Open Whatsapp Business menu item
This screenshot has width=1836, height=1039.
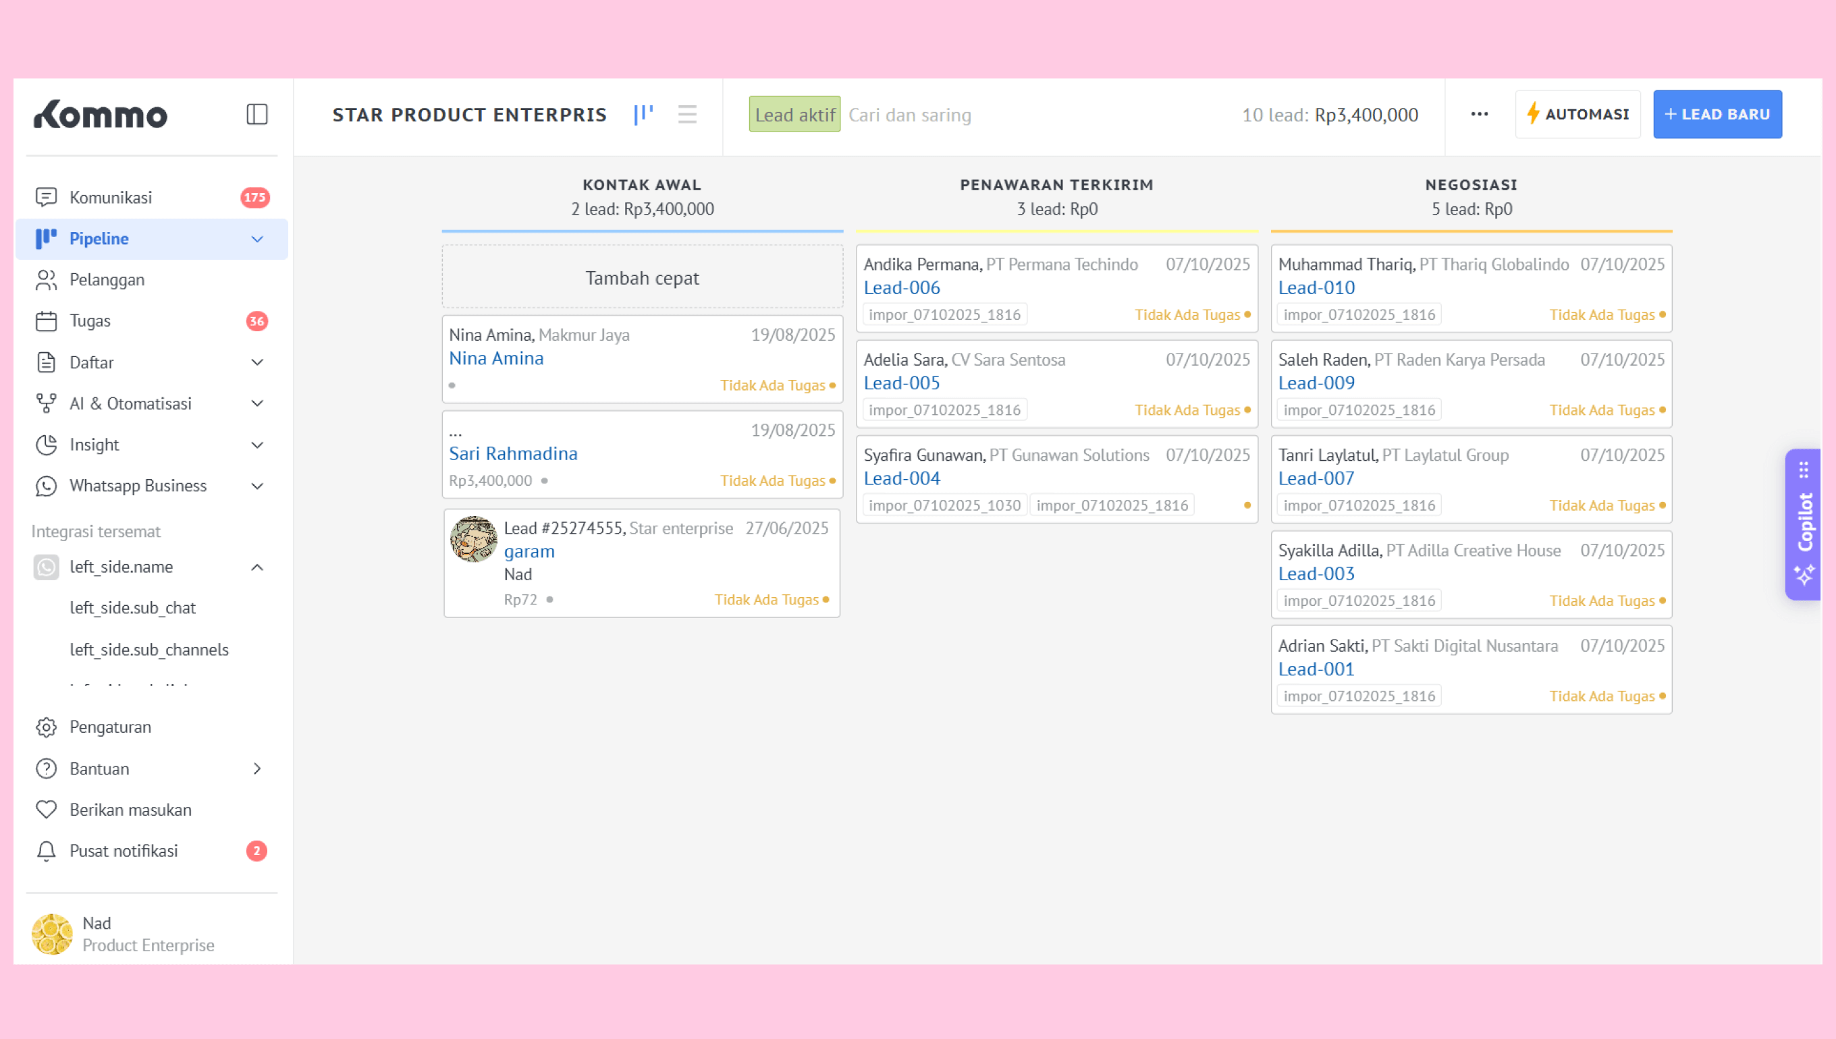pyautogui.click(x=138, y=486)
